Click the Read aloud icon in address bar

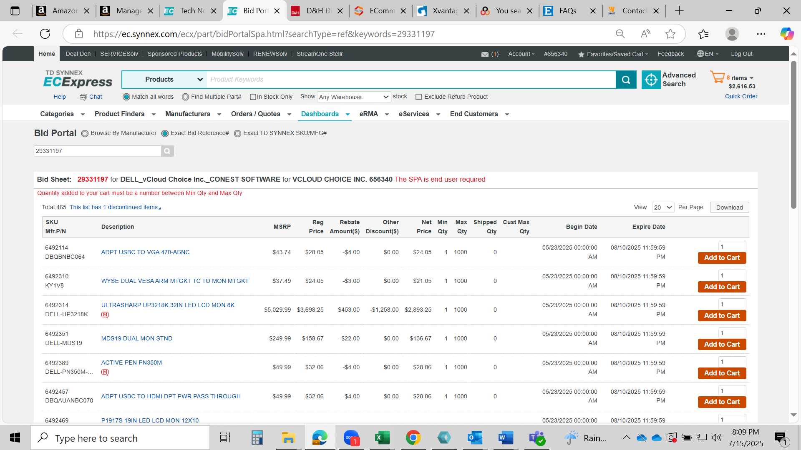tap(645, 34)
